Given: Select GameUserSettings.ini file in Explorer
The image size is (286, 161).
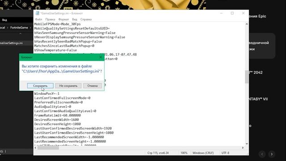Looking at the screenshot, I should (11, 43).
